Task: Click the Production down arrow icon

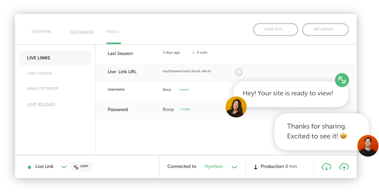Action: [256, 167]
